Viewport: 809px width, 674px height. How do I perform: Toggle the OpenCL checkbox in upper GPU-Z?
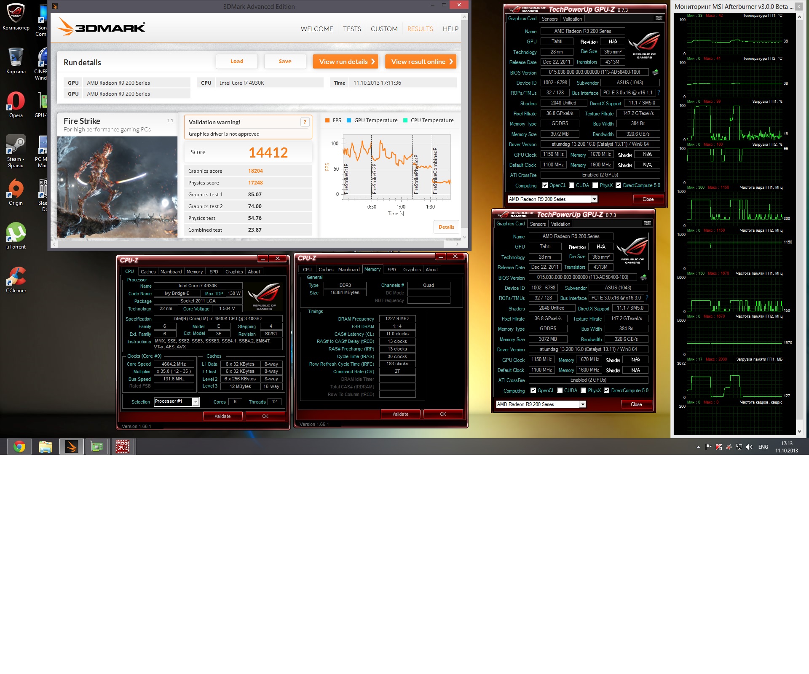point(545,185)
